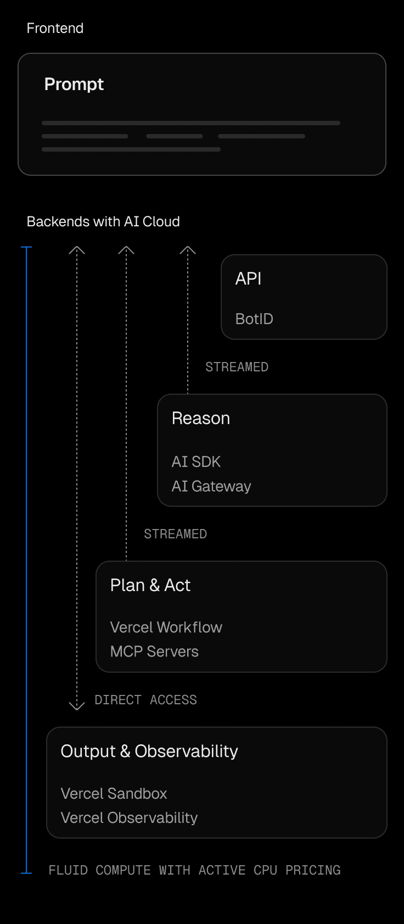Click the API card title
The width and height of the screenshot is (404, 924).
coord(248,279)
